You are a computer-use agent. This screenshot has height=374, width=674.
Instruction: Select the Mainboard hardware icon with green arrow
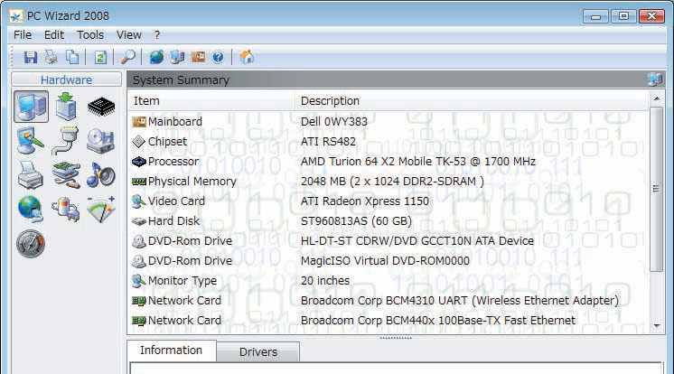pyautogui.click(x=66, y=107)
